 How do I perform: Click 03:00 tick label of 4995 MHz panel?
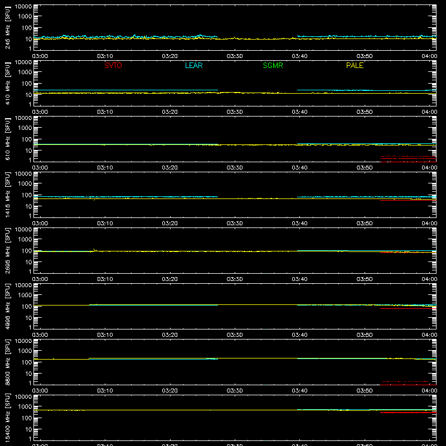click(40, 335)
